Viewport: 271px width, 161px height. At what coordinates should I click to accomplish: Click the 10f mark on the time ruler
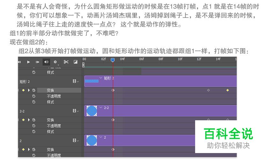(x=180, y=59)
